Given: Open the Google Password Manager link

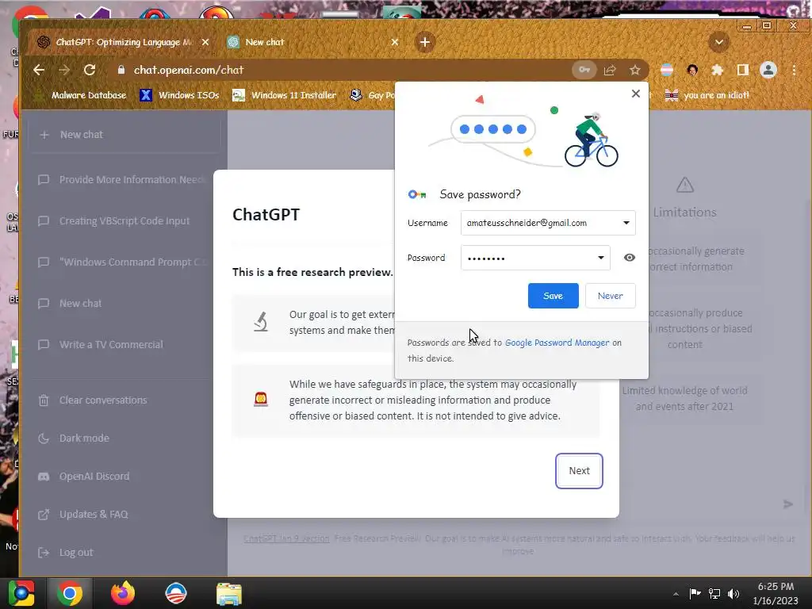Looking at the screenshot, I should tap(557, 343).
